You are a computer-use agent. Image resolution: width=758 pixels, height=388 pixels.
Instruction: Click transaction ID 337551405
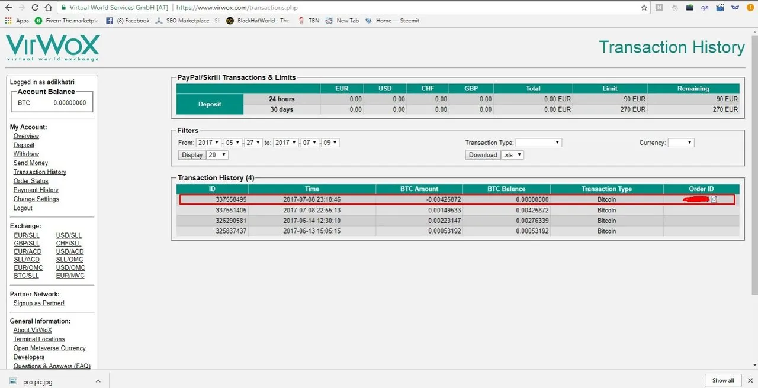(x=231, y=210)
